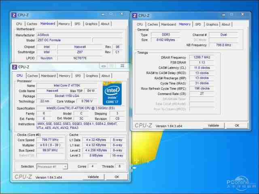Select SPD tab in front CPU window
The image size is (259, 194).
pyautogui.click(x=78, y=76)
